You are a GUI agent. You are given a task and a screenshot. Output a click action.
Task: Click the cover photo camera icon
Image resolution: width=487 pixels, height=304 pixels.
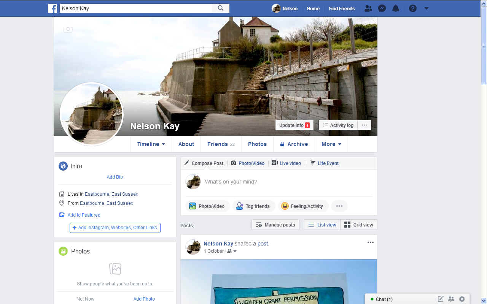coord(68,29)
